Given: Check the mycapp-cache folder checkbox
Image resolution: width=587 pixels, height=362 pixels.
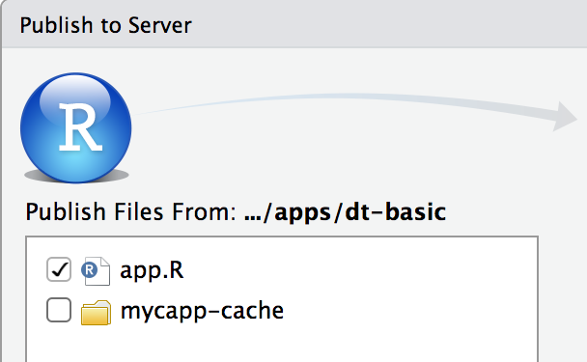Looking at the screenshot, I should tap(59, 310).
